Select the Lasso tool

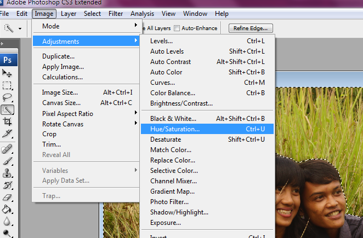pos(7,97)
